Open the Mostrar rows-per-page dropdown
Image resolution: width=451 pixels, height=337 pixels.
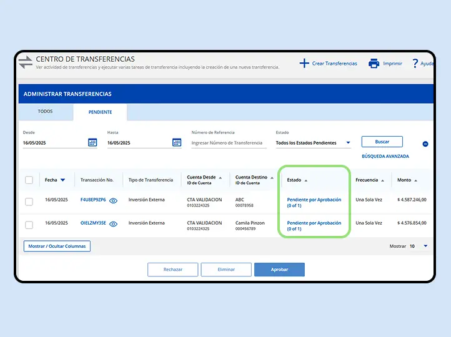coord(425,246)
